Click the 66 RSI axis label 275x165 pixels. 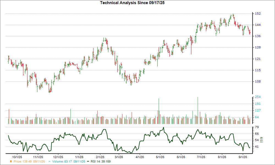(x=257, y=134)
